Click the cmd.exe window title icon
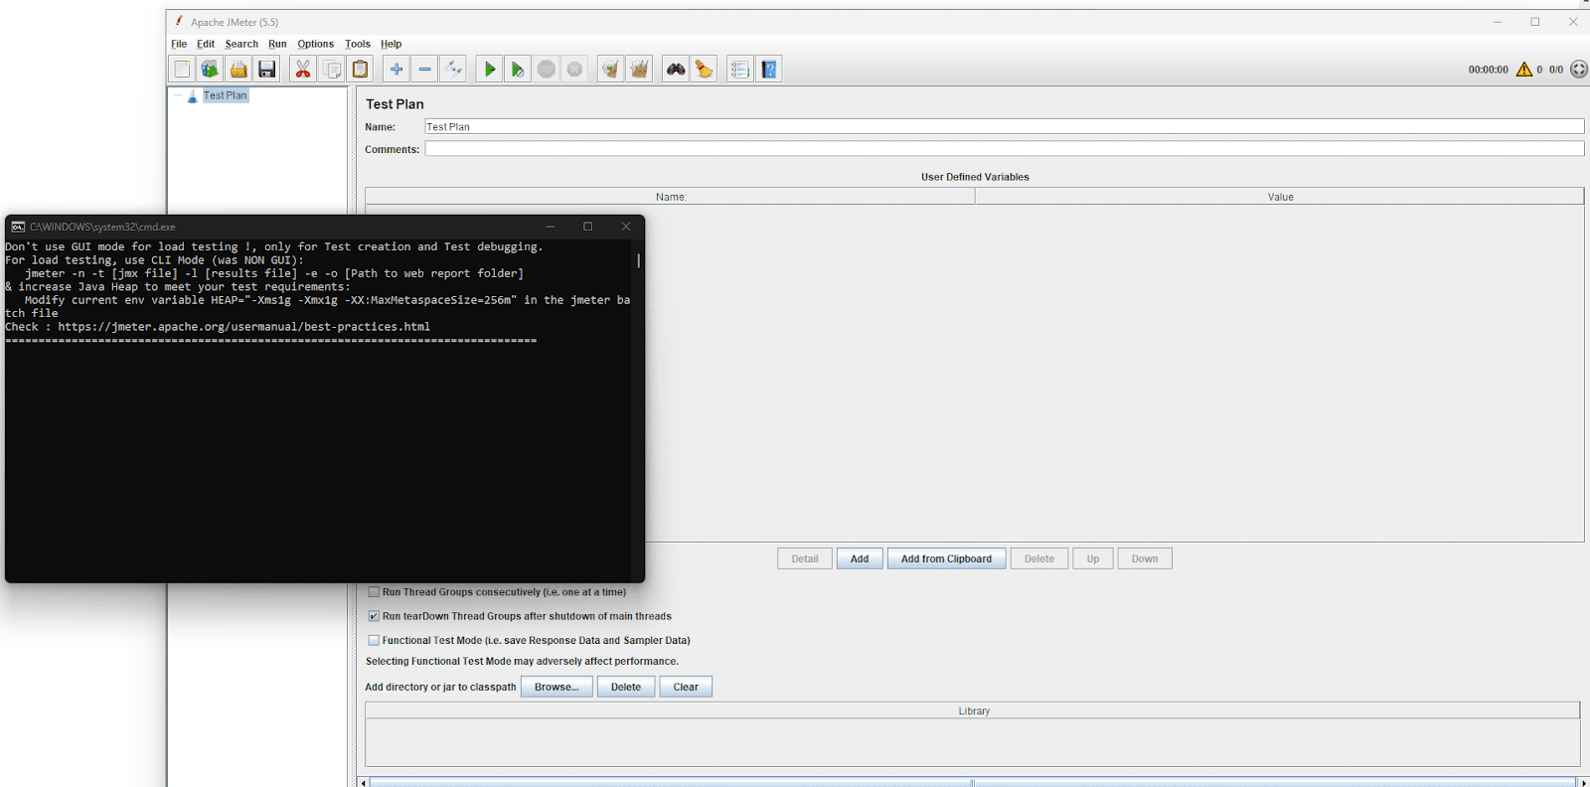 click(x=18, y=227)
